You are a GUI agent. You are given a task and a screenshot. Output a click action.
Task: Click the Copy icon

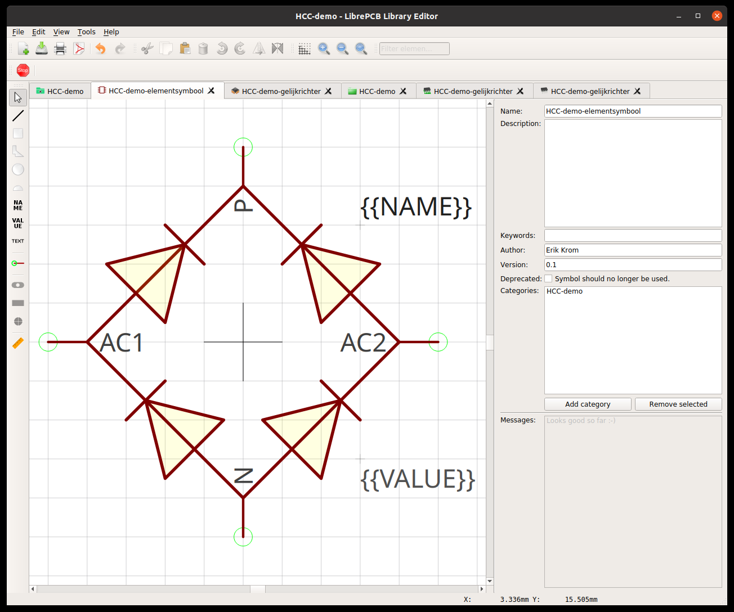pos(166,49)
